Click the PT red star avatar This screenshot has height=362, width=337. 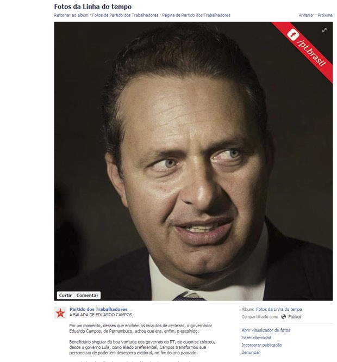coord(60,313)
